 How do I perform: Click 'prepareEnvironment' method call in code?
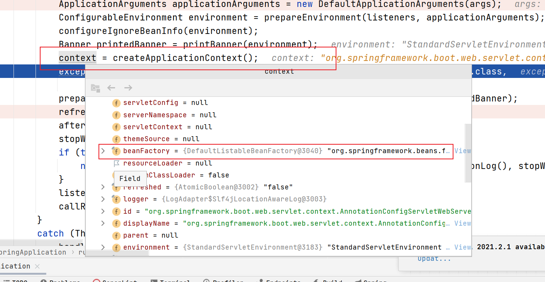[x=313, y=17]
